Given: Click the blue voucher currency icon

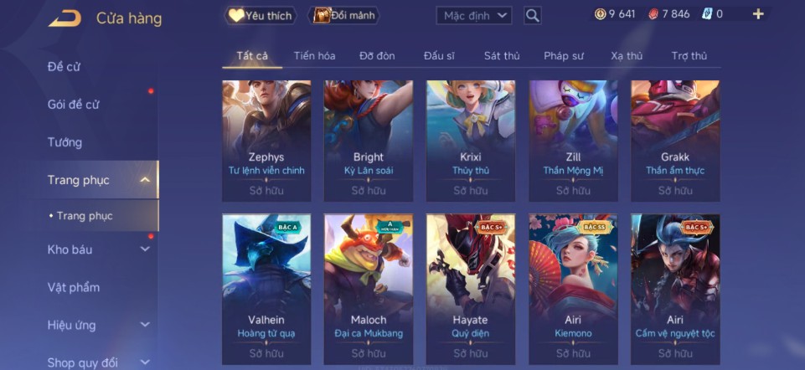Looking at the screenshot, I should pyautogui.click(x=707, y=14).
